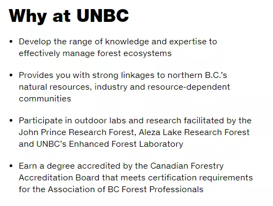Image resolution: width=273 pixels, height=206 pixels.
Task: Click "Aleza Lake Research Forest"
Action: 194,132
